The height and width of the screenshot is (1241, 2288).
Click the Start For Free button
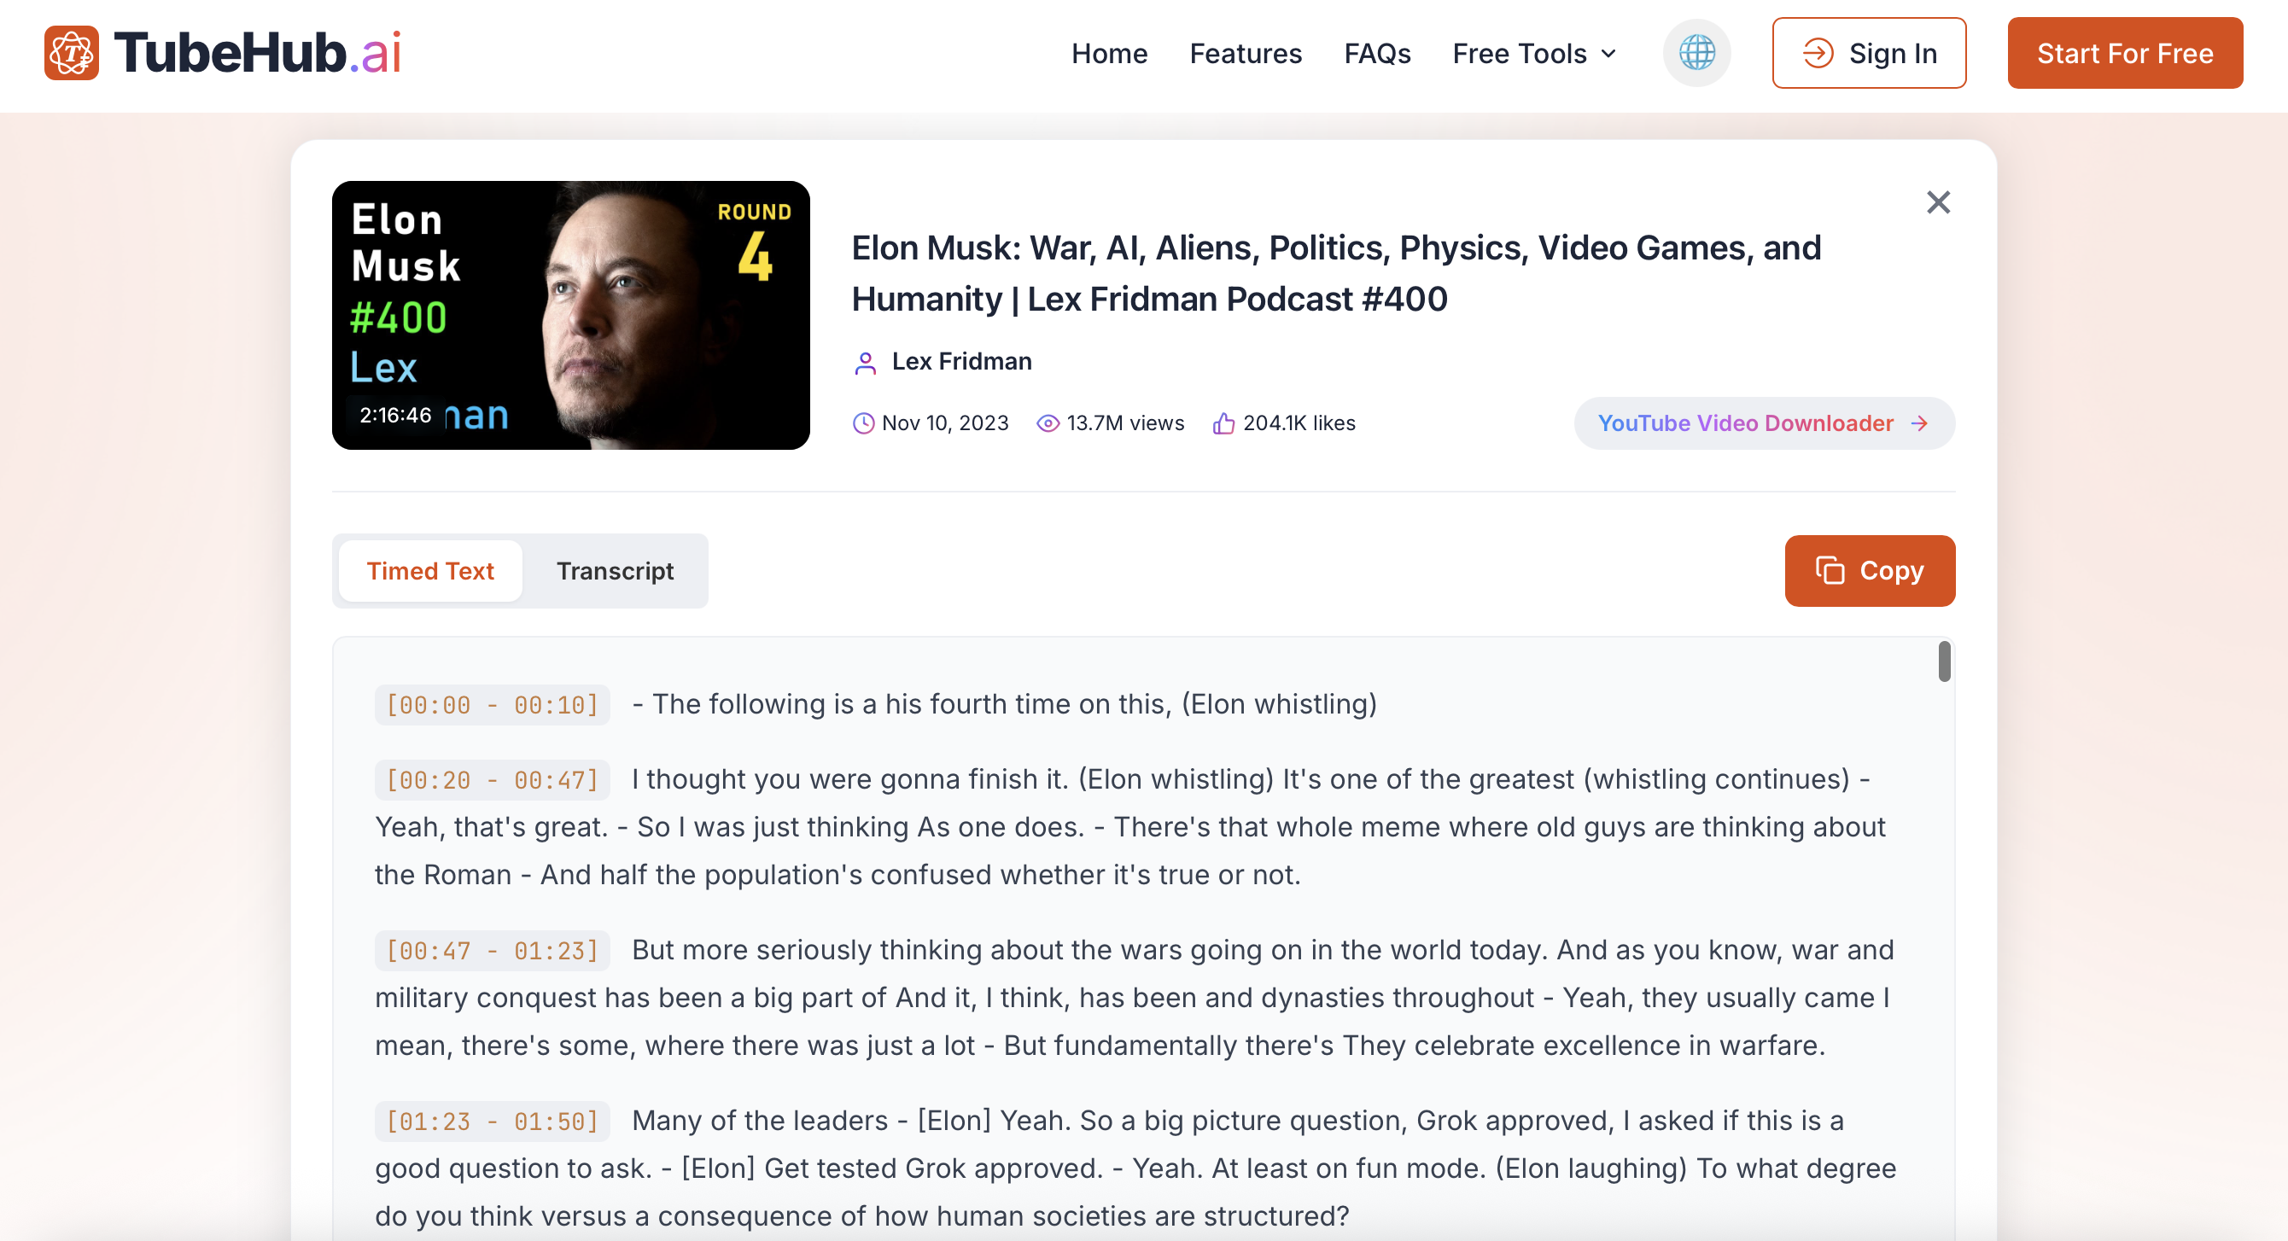click(2125, 53)
